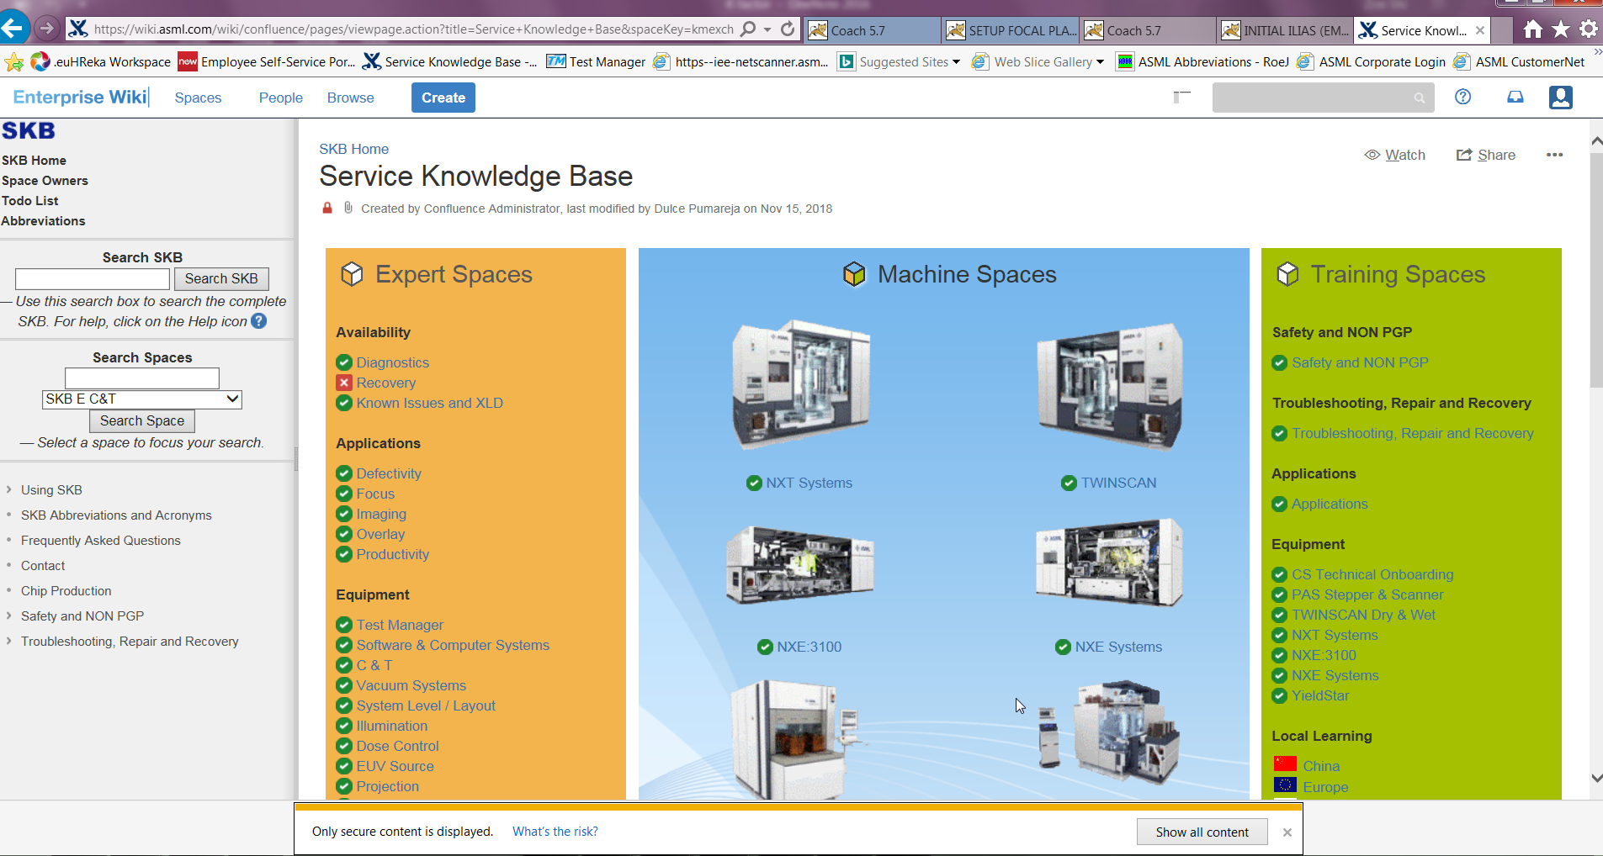Dismiss the secure content notification bar
Image resolution: width=1603 pixels, height=856 pixels.
point(1287,832)
